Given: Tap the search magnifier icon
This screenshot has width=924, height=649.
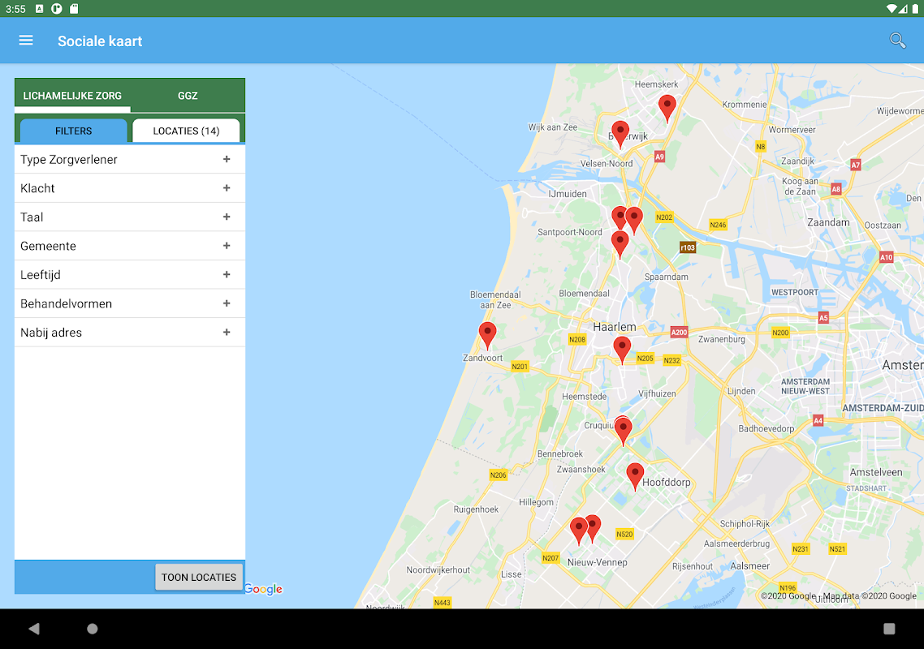Looking at the screenshot, I should [897, 41].
